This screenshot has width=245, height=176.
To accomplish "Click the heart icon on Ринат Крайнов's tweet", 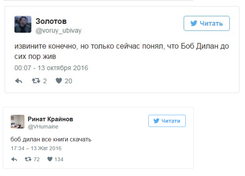I will (x=50, y=159).
